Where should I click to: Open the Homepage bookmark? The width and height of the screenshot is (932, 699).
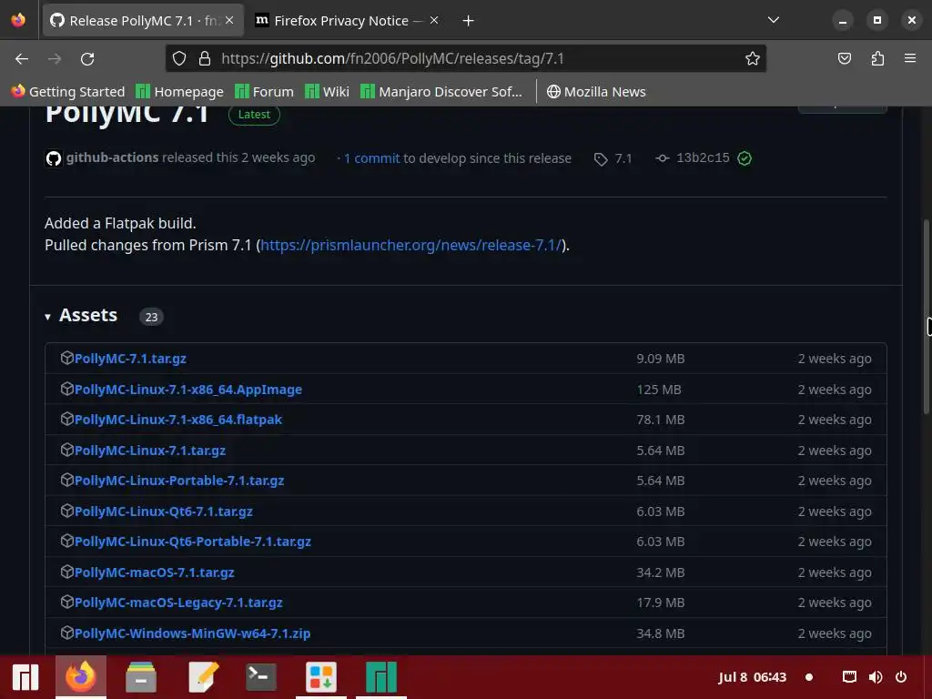179,92
